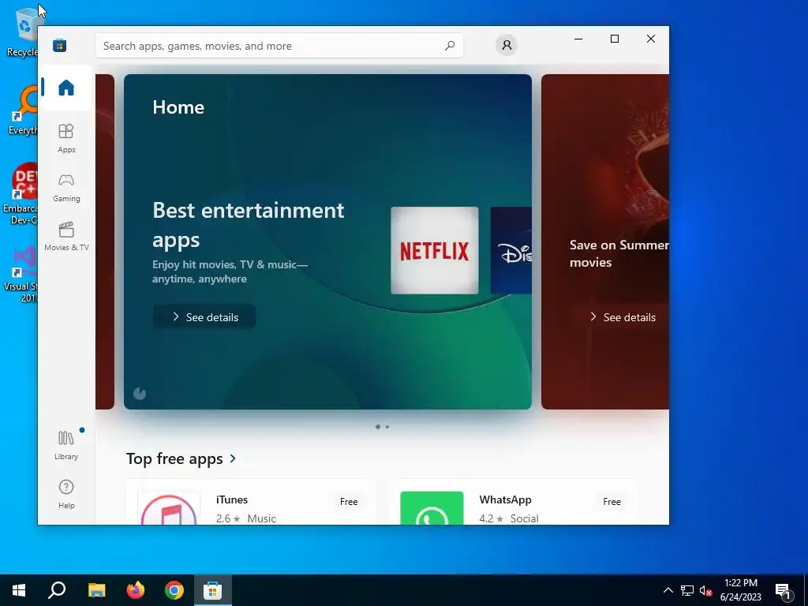Show the previous carousel card on left
This screenshot has height=606, width=808.
tap(105, 241)
